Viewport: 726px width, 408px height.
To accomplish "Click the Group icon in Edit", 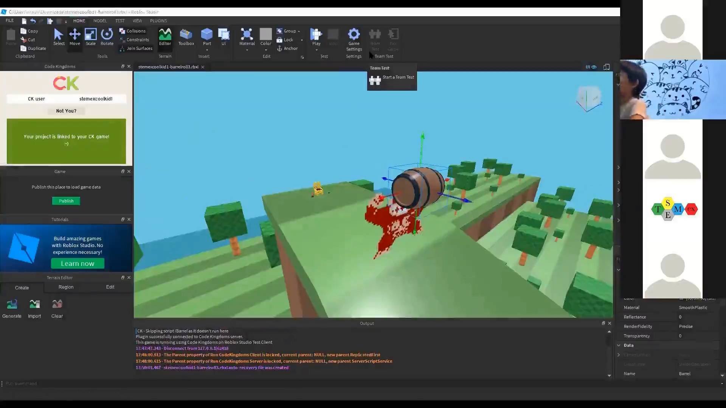I will (279, 31).
